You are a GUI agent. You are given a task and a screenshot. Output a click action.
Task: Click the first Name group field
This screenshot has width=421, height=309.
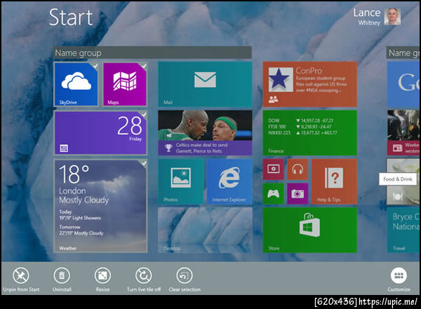point(152,53)
